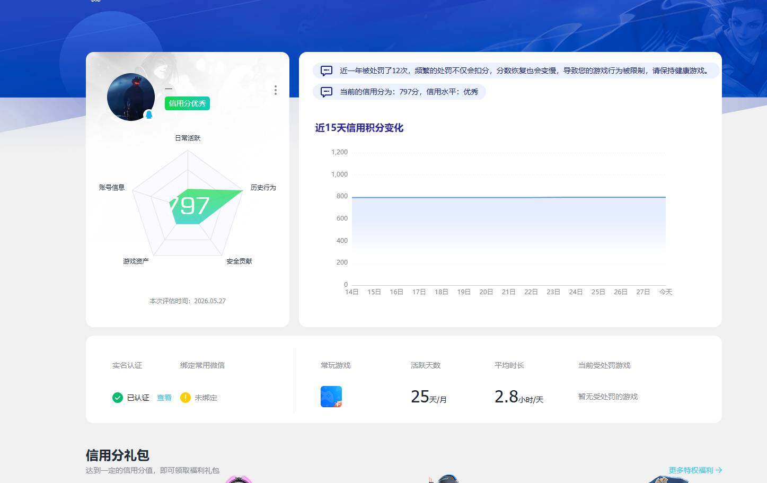
Task: Click the 账号信息 radar label
Action: (112, 188)
